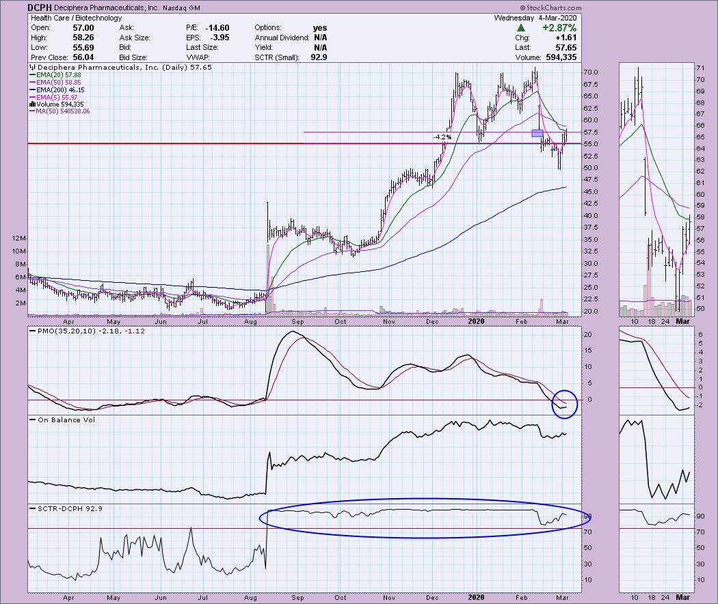Click the 2020 label on price chart axis
Image resolution: width=718 pixels, height=604 pixels.
(476, 321)
